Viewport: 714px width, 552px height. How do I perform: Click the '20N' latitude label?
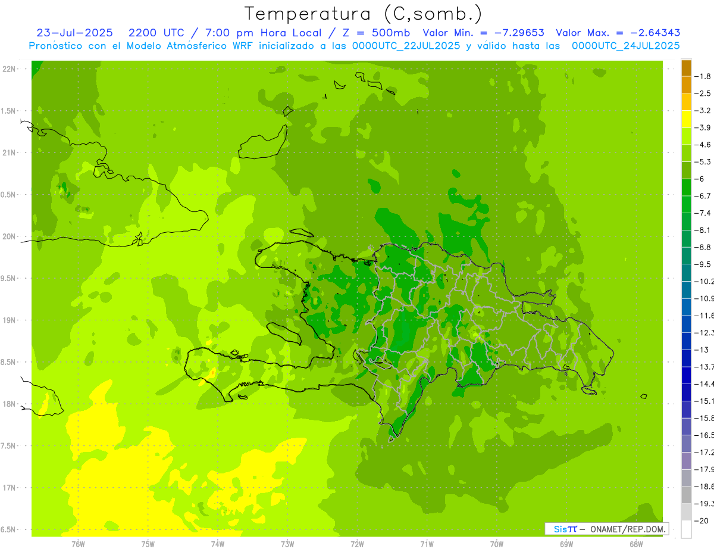pos(9,237)
